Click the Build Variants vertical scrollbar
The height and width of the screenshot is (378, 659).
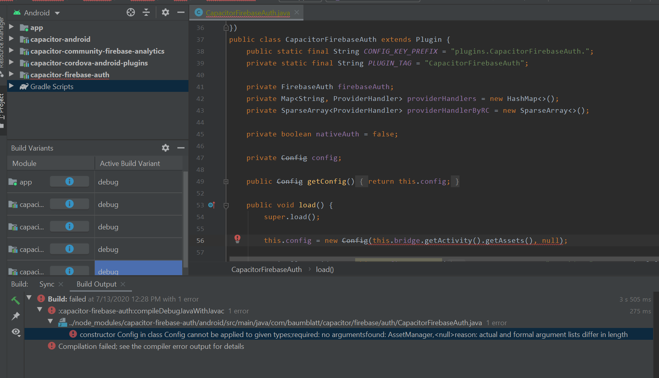[x=185, y=219]
